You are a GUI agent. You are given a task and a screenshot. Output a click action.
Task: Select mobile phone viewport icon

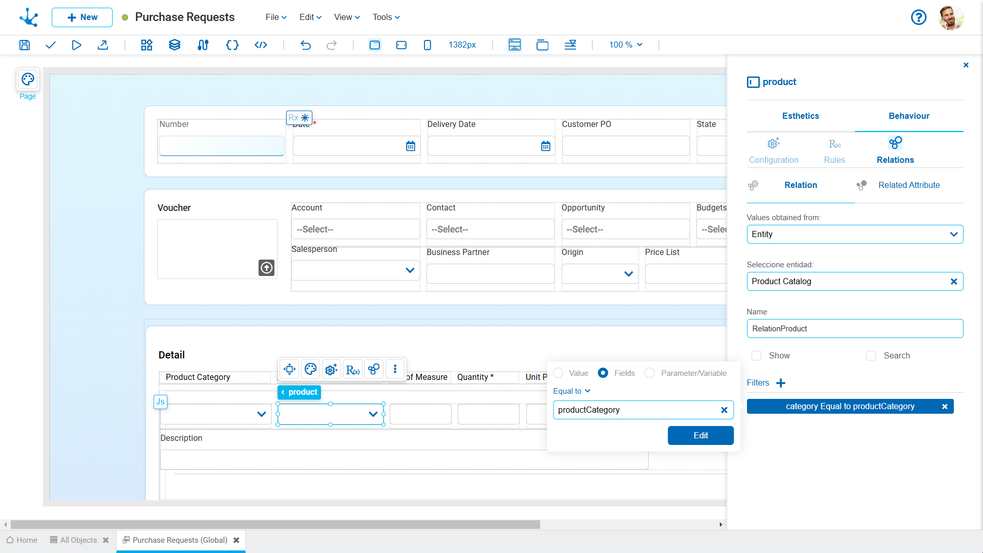(x=428, y=45)
